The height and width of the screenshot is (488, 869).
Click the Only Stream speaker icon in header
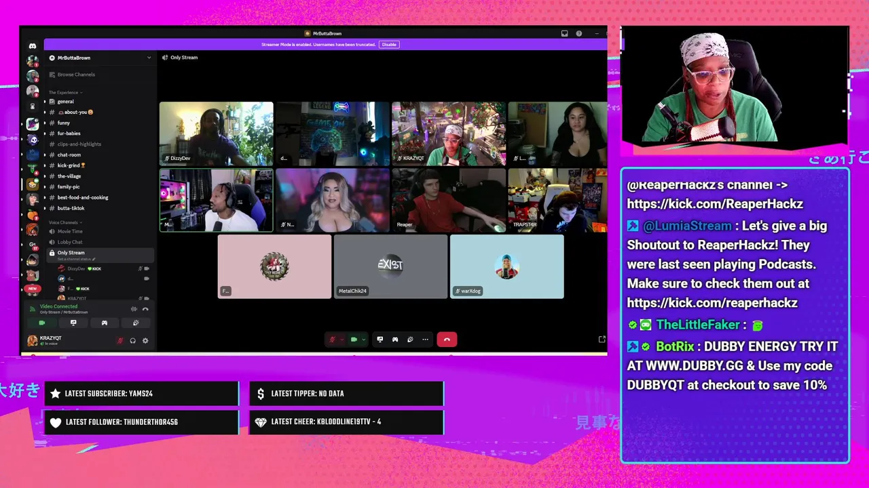tap(165, 58)
